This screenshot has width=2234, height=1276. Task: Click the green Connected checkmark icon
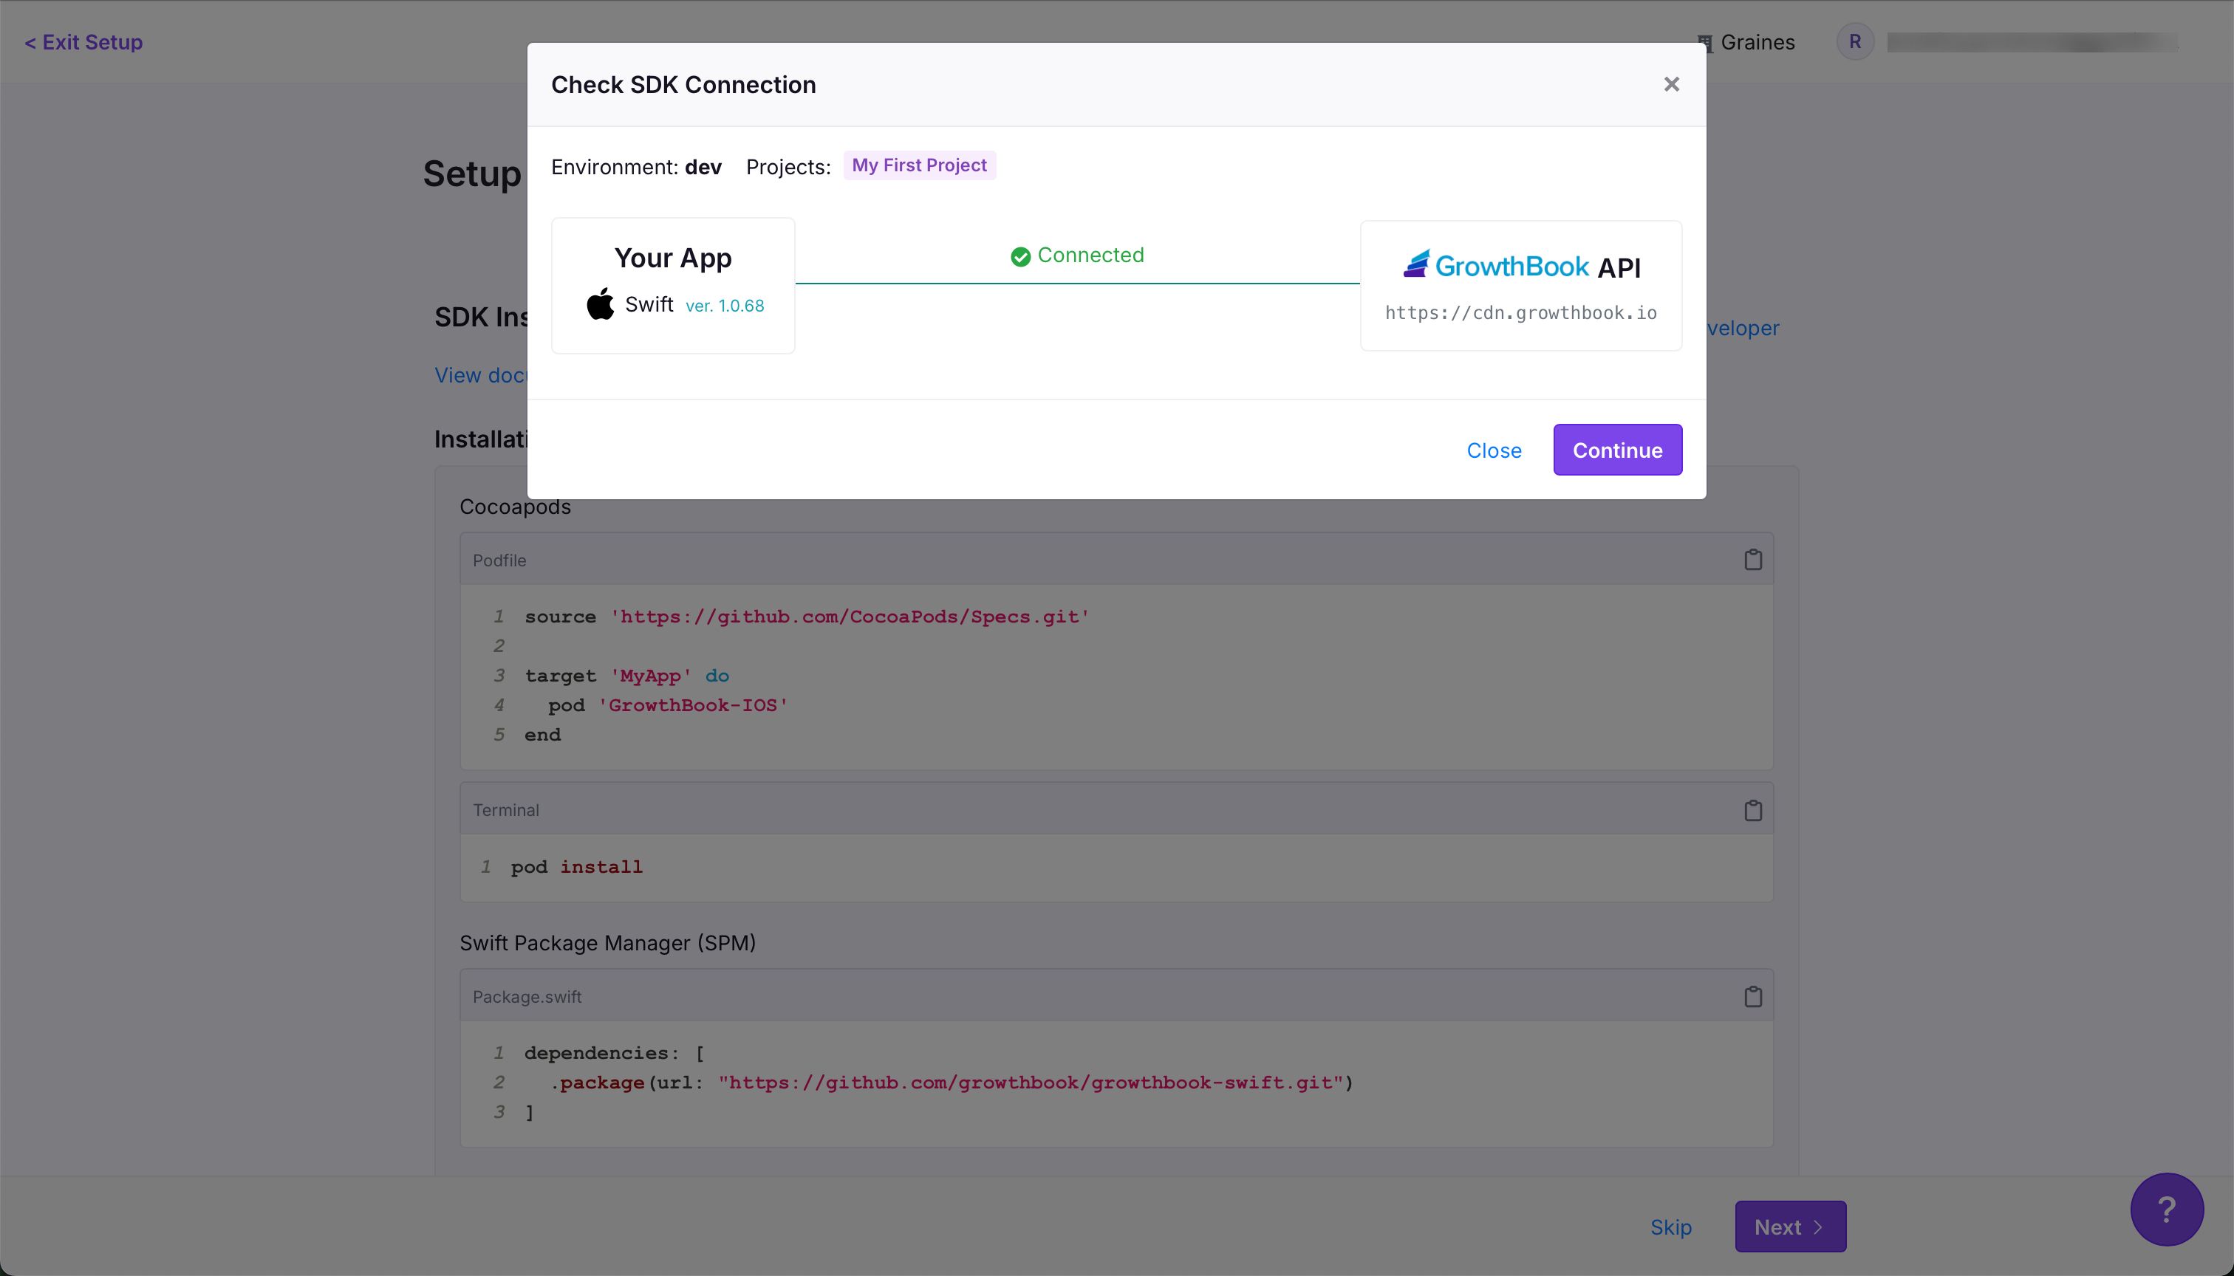[1019, 256]
